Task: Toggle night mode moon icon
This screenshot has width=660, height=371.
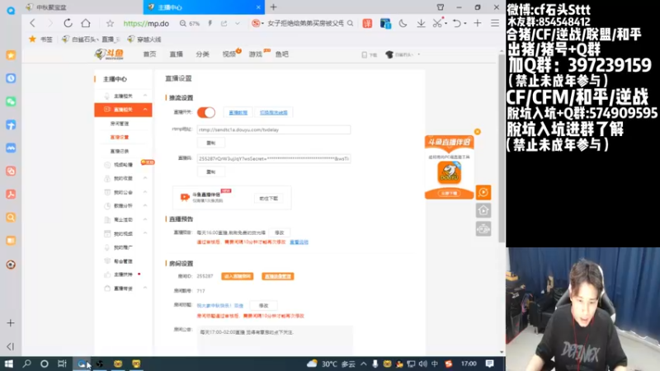Action: point(403,24)
